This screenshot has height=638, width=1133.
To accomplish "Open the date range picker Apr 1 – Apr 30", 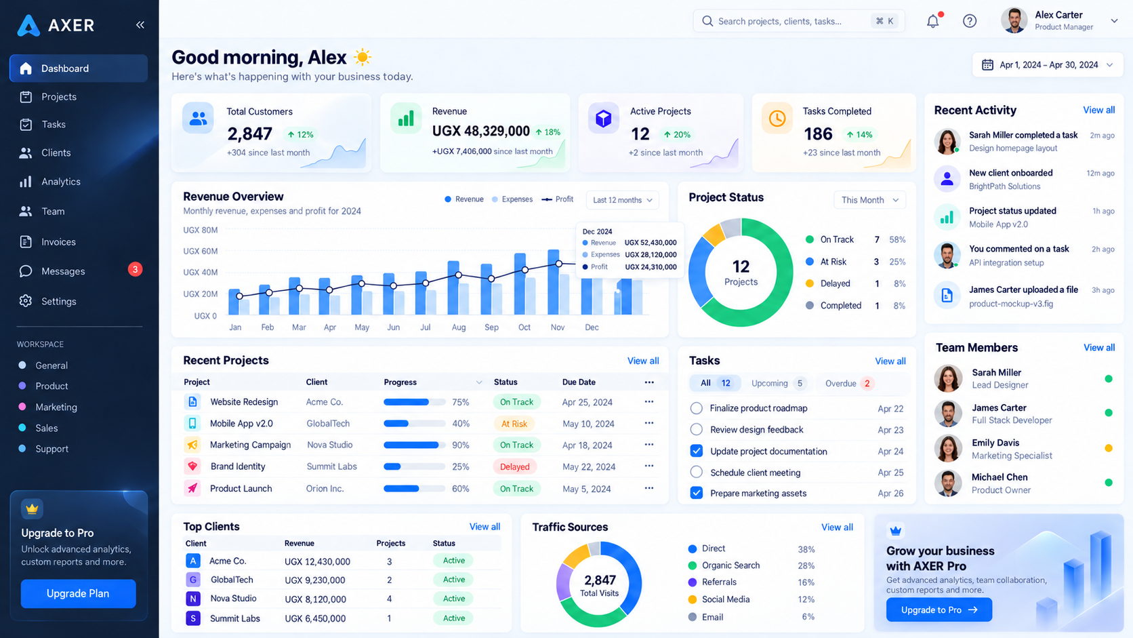I will (1048, 65).
